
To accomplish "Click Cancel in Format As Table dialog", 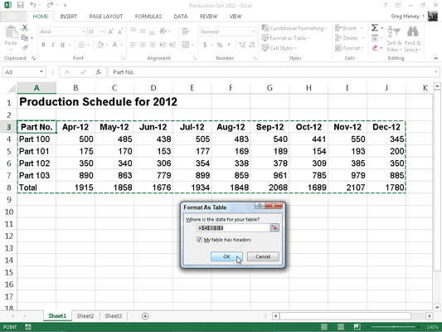I will point(263,256).
